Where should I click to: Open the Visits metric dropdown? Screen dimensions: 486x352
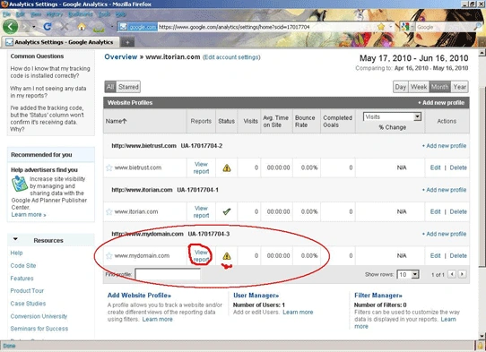(x=393, y=116)
